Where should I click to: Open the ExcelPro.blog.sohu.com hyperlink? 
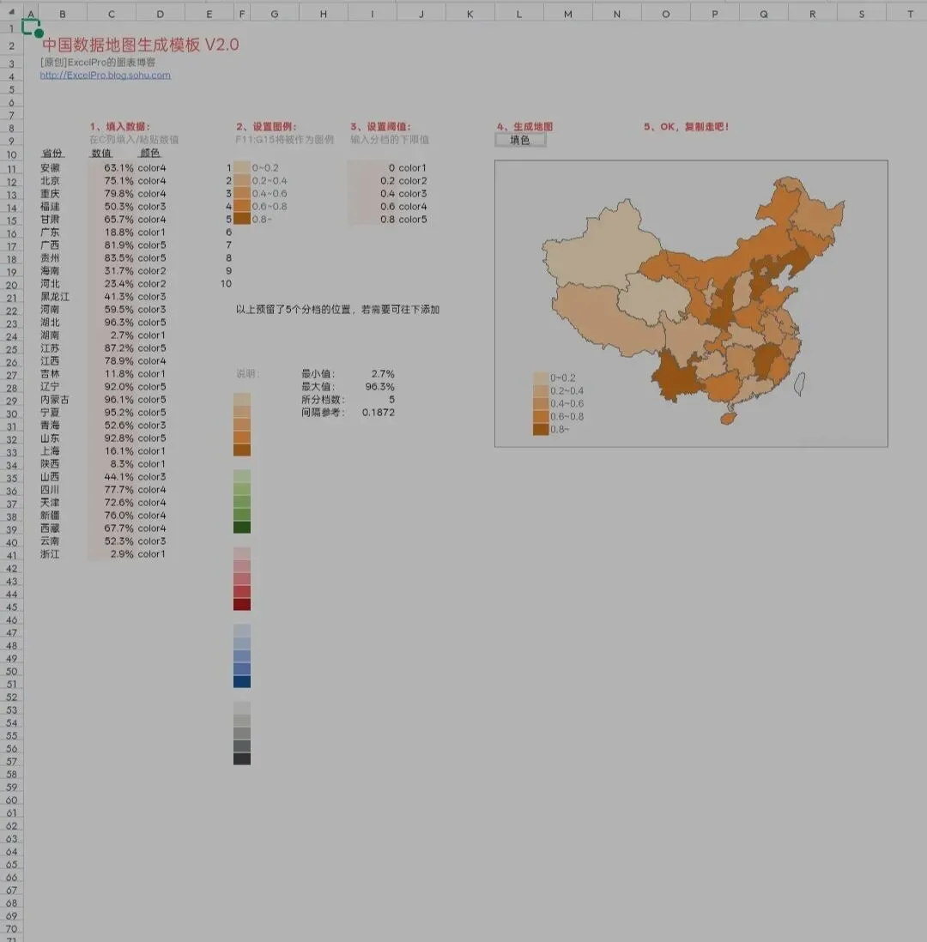[106, 75]
